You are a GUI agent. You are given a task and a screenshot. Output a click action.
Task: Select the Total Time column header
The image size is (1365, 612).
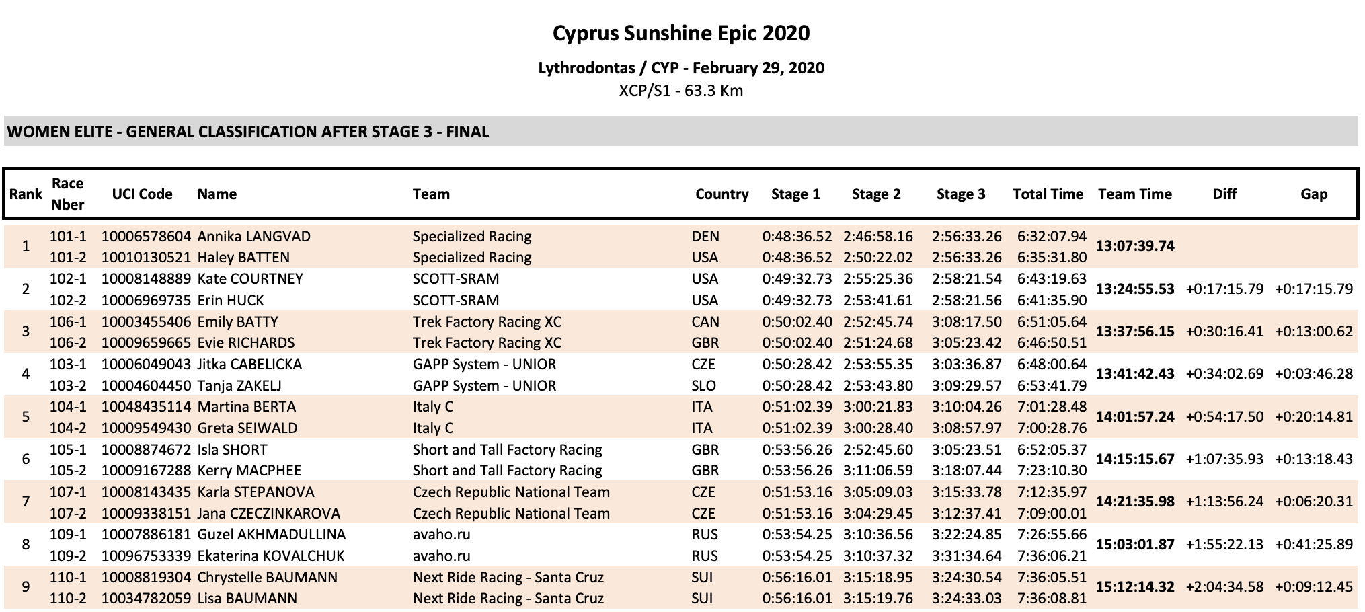[1048, 194]
